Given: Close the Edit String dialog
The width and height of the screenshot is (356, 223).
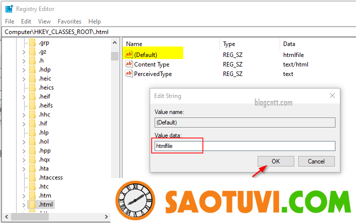Looking at the screenshot, I should 332,95.
